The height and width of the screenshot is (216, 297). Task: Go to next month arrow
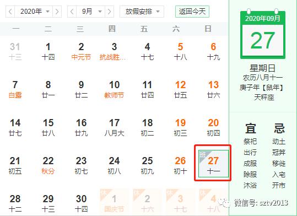[x=109, y=12]
